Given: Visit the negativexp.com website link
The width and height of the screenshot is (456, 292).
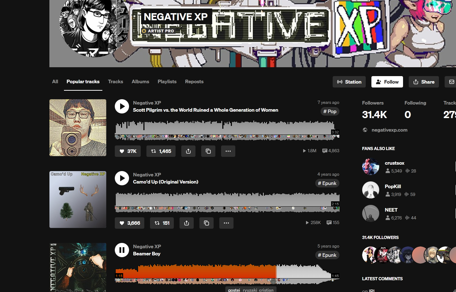Looking at the screenshot, I should 390,130.
